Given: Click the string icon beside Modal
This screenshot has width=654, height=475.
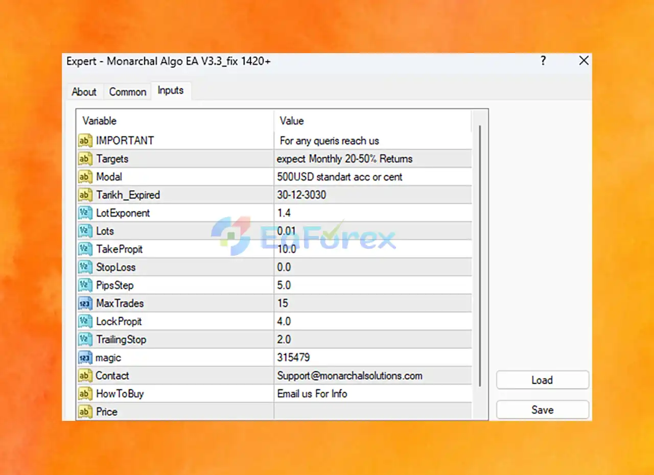Looking at the screenshot, I should [x=85, y=177].
